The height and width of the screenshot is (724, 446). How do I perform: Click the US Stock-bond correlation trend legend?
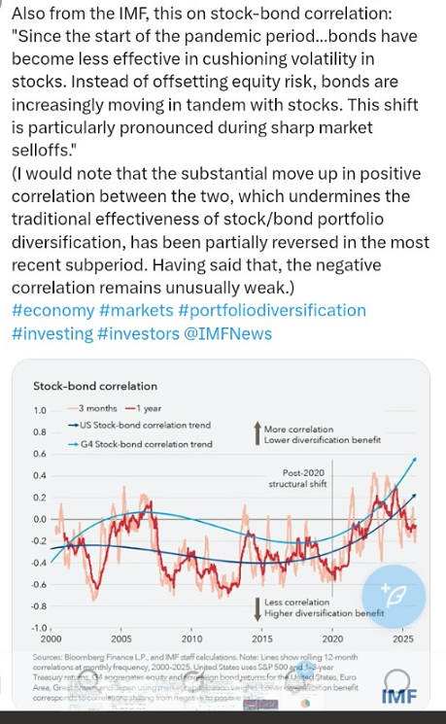click(x=139, y=425)
